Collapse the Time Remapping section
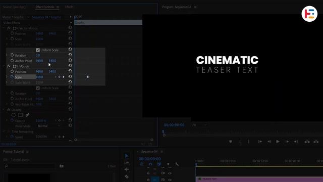Viewport: 323px width, 182px height. click(x=4, y=131)
